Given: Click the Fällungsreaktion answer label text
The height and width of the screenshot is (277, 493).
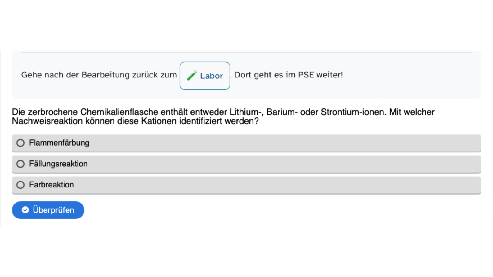Looking at the screenshot, I should pyautogui.click(x=58, y=164).
